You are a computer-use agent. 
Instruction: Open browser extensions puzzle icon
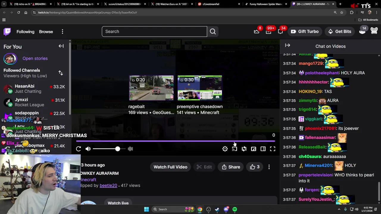pos(352,12)
